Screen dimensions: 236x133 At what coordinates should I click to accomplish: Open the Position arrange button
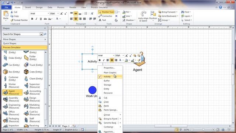tap(153, 16)
